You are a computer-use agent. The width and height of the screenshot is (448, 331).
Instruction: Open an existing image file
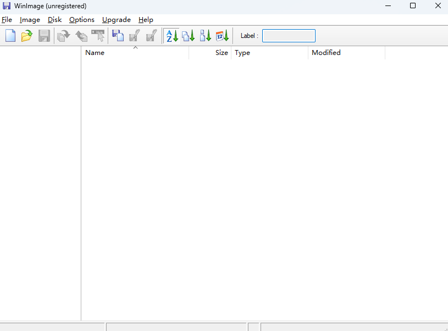click(26, 35)
